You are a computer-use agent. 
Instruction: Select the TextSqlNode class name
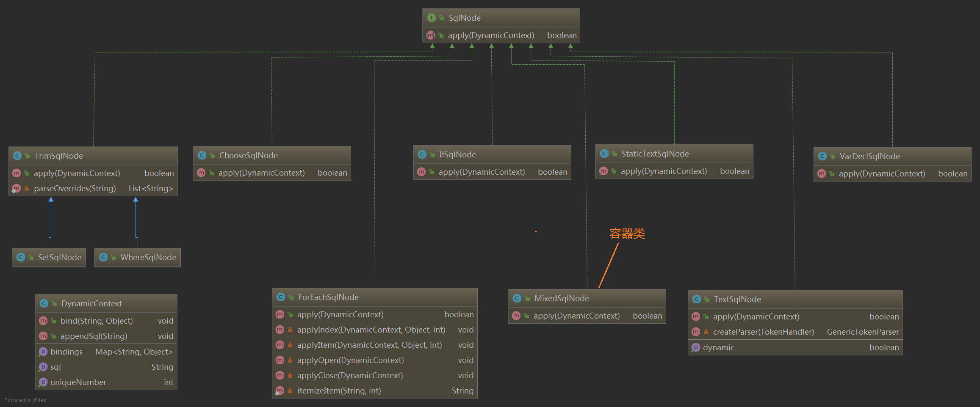tap(737, 299)
